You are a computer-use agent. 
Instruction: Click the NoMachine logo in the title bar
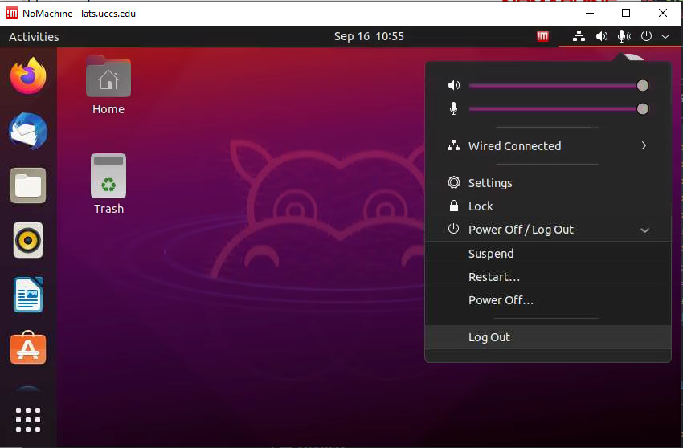tap(12, 13)
